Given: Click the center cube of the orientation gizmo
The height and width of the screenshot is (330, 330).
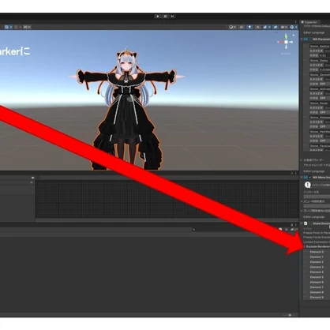Looking at the screenshot, I should click(x=286, y=42).
